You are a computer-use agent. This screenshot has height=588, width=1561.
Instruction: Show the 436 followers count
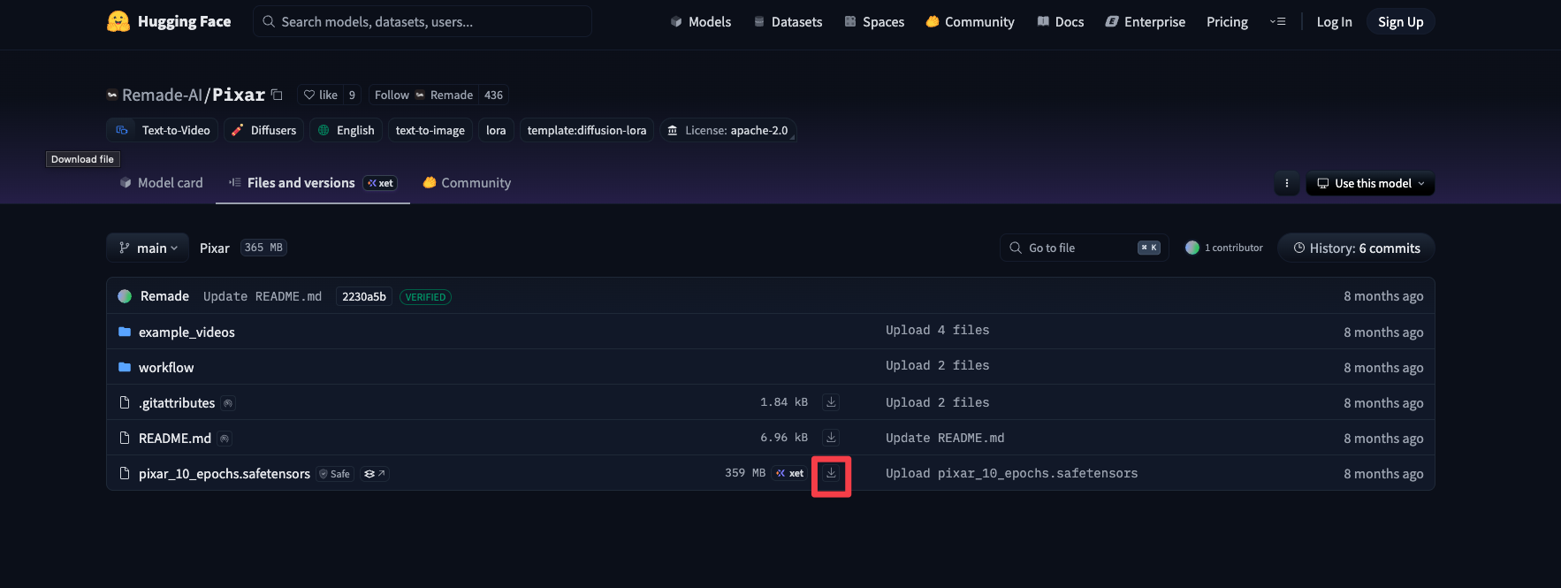(493, 95)
